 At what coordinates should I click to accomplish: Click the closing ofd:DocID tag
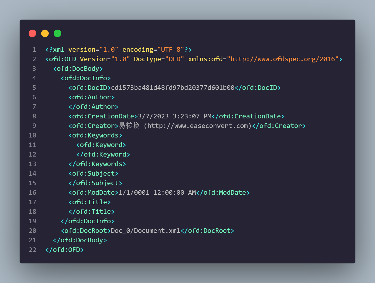coord(258,88)
